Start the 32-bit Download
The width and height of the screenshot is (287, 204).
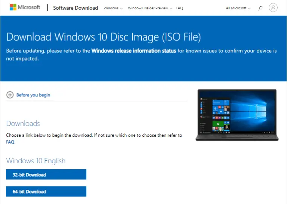[46, 174]
